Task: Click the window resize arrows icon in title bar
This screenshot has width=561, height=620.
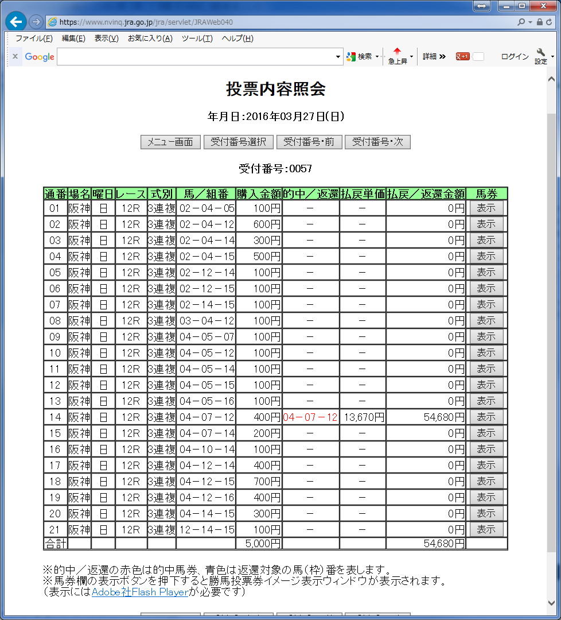Action: coord(482,6)
